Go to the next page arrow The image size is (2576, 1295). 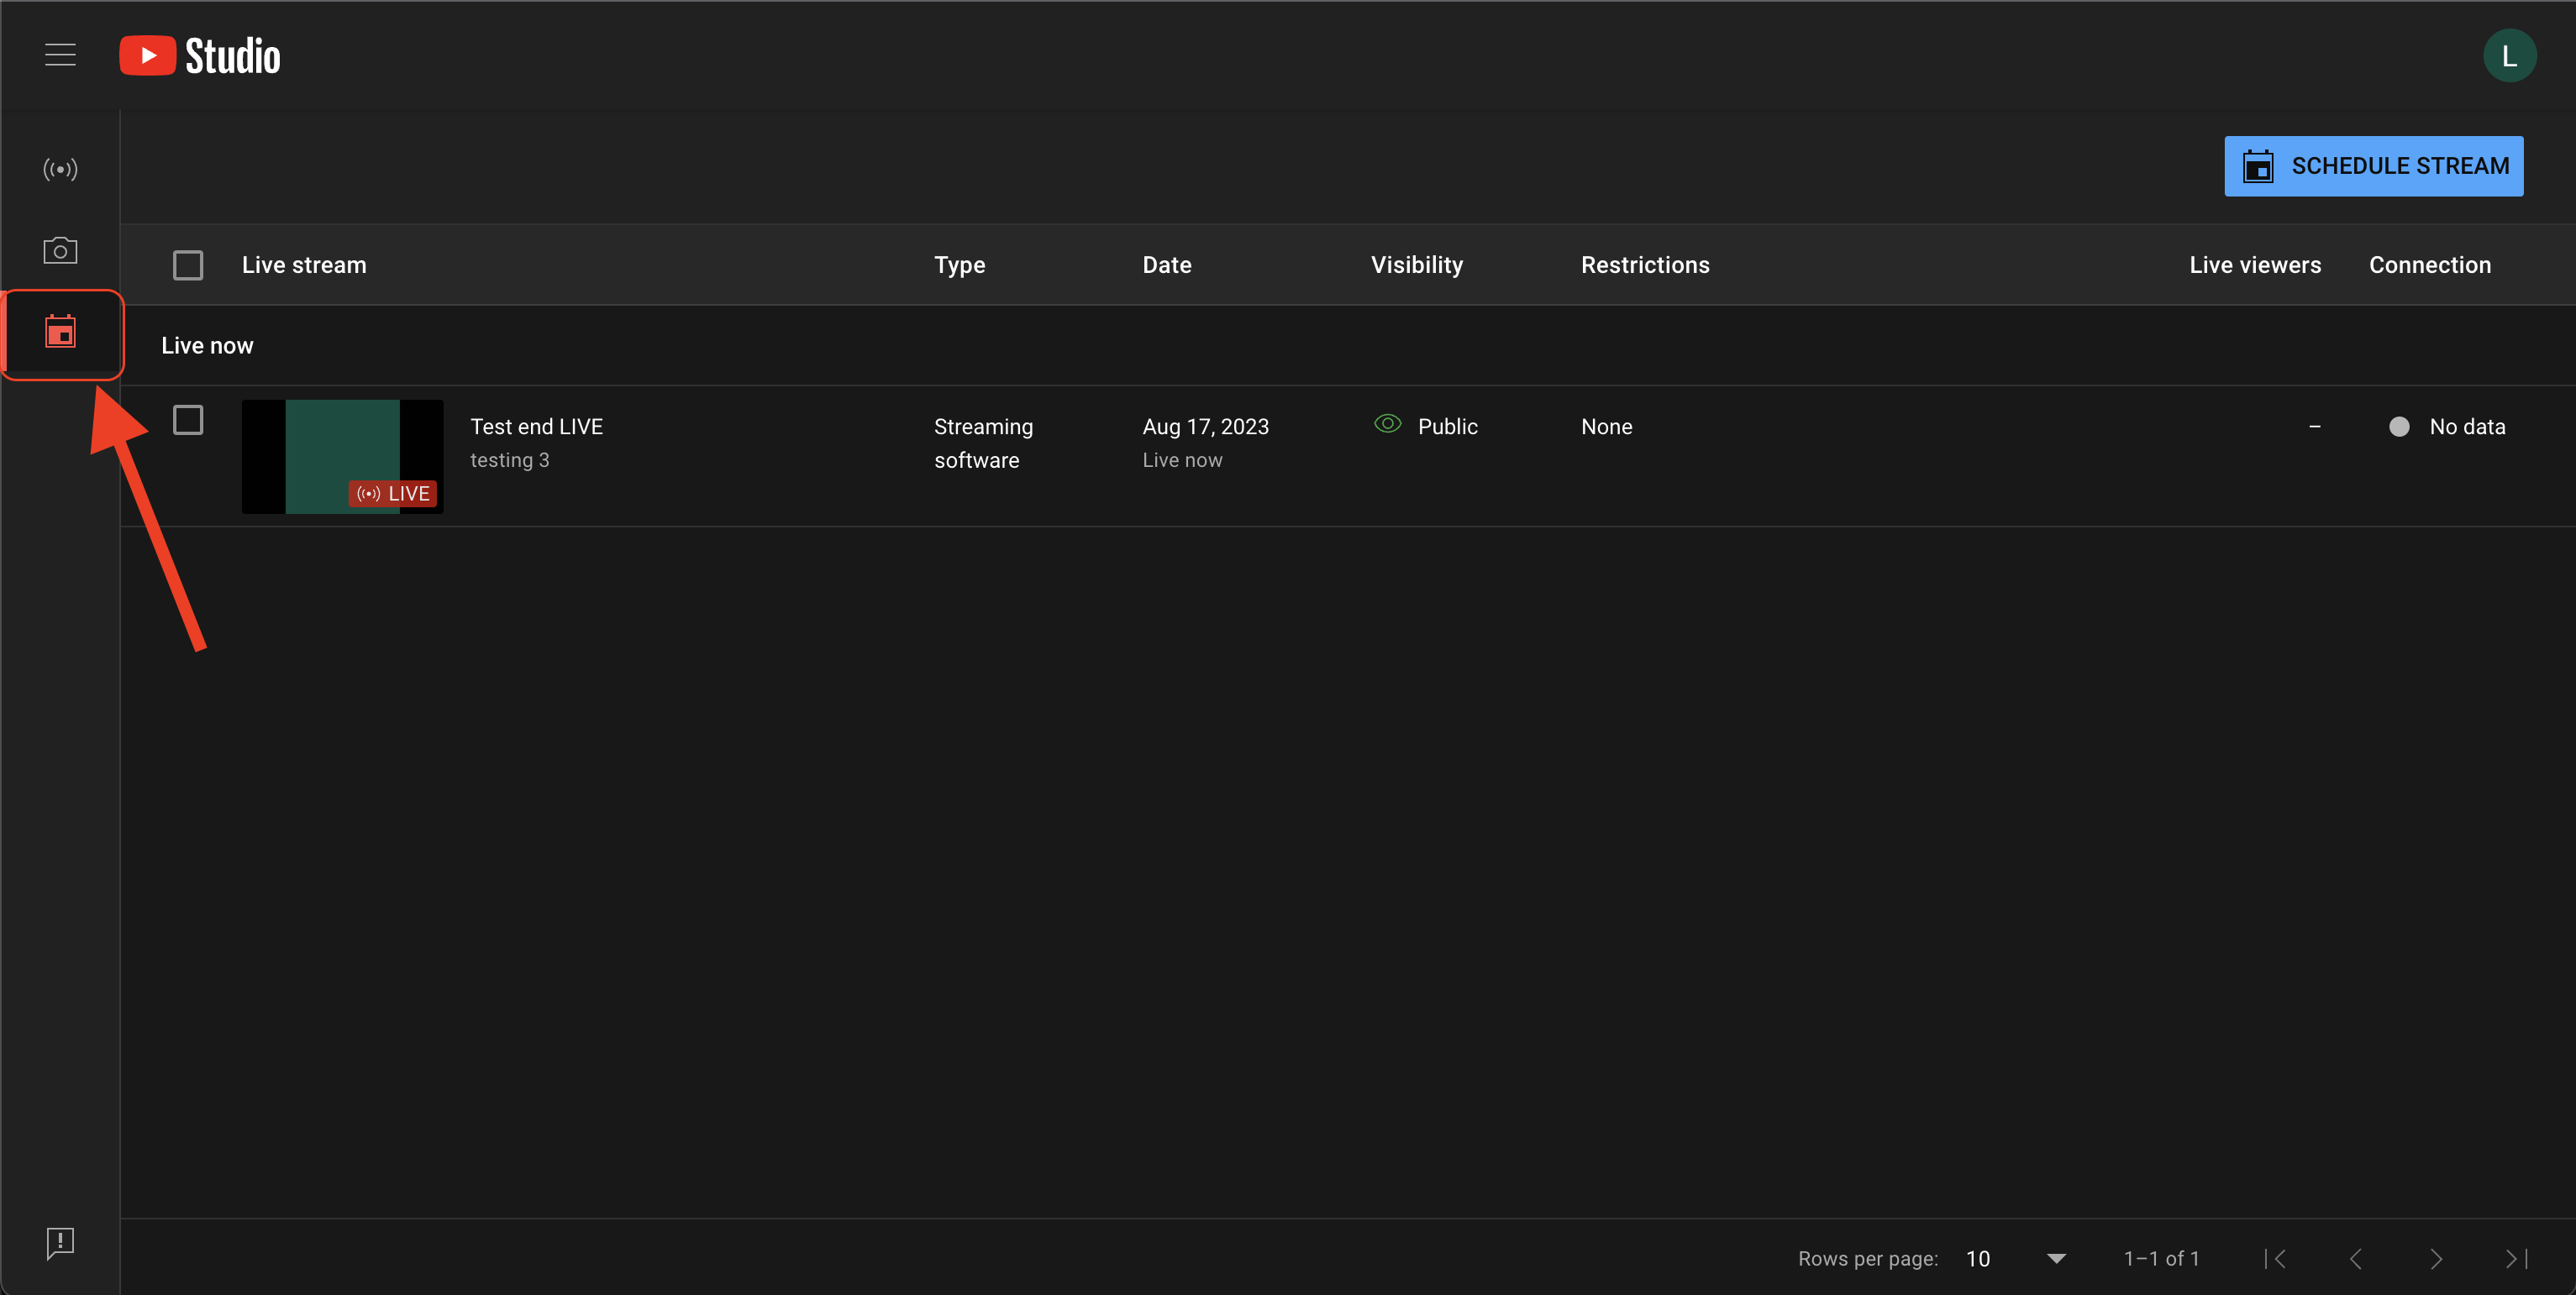coord(2435,1258)
